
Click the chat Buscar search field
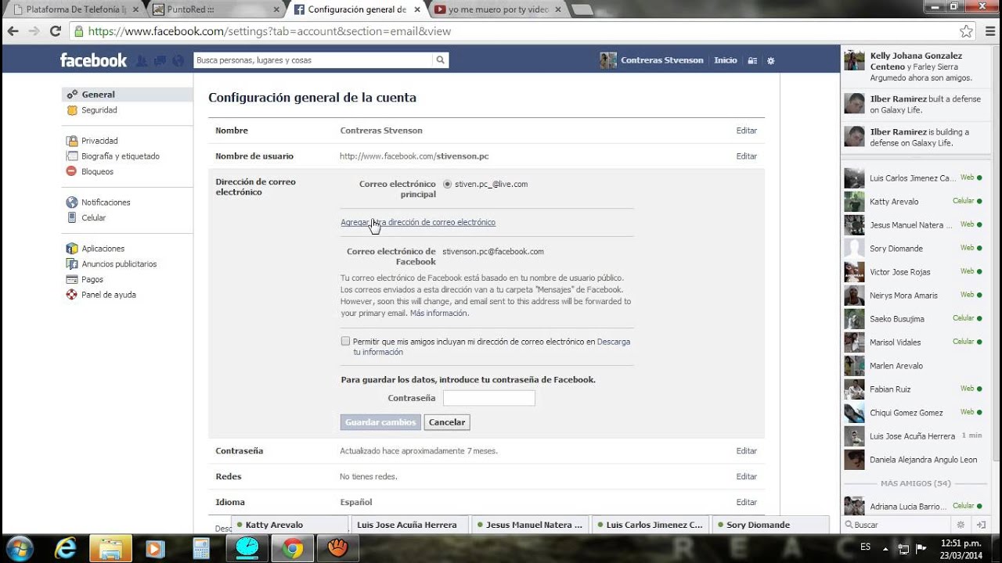900,525
